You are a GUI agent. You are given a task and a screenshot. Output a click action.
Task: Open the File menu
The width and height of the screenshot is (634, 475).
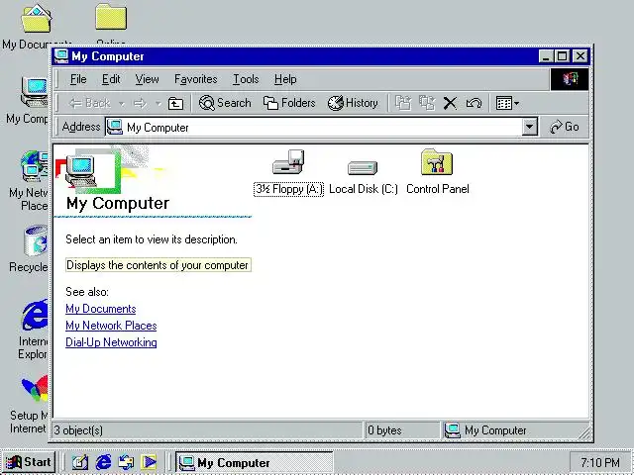(x=78, y=79)
